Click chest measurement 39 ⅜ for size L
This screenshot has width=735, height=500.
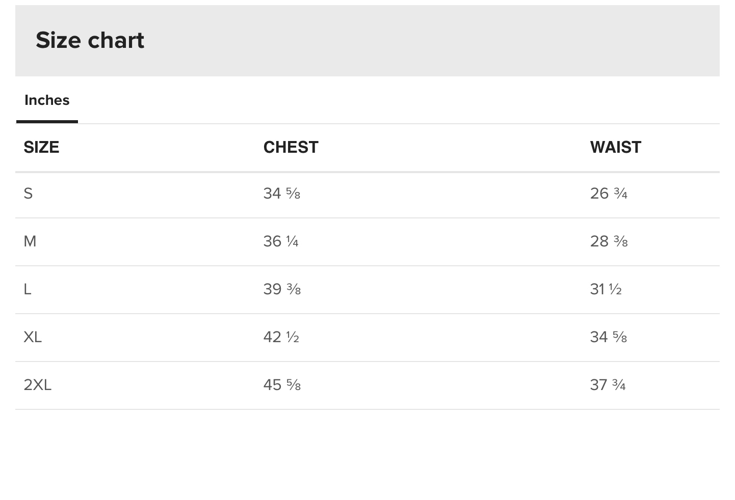click(282, 289)
